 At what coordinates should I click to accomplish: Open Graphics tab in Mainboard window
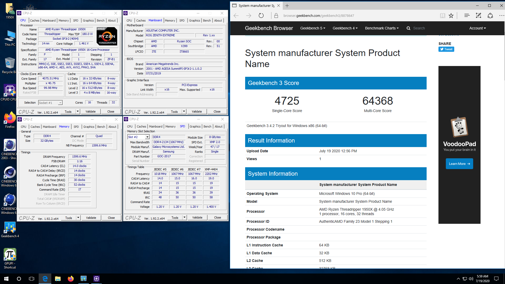[194, 21]
